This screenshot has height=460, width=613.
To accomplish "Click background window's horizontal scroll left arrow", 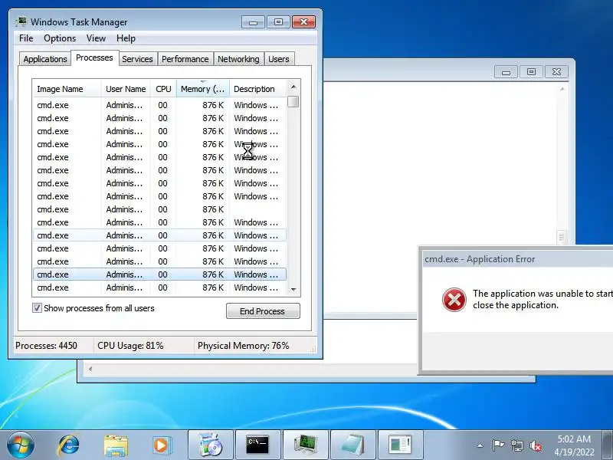I will (x=90, y=369).
